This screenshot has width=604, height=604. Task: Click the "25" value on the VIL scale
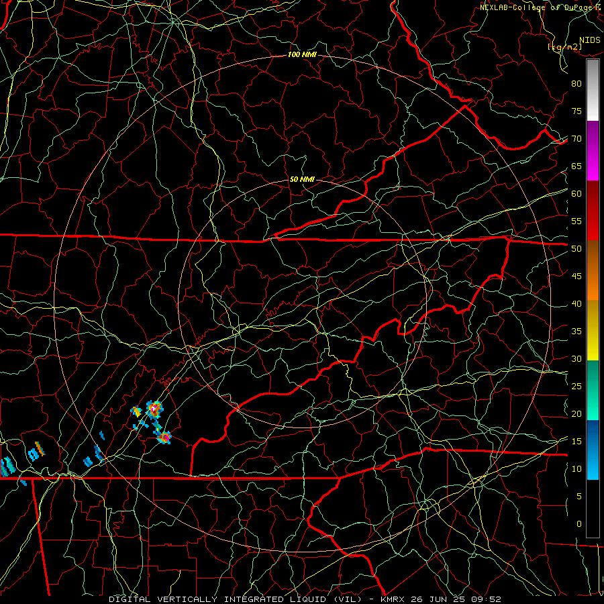point(576,387)
